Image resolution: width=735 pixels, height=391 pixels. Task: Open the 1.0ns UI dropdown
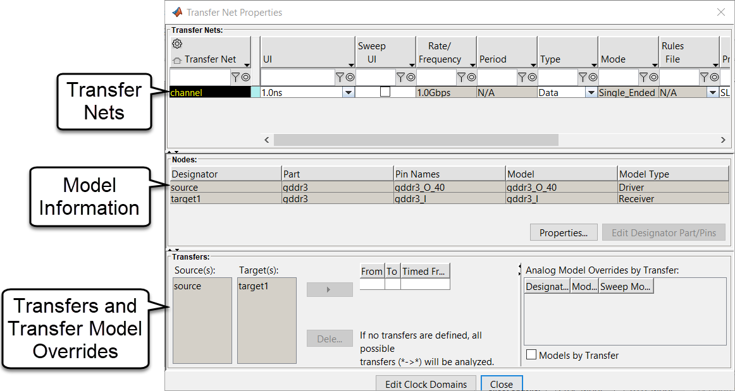(x=349, y=93)
